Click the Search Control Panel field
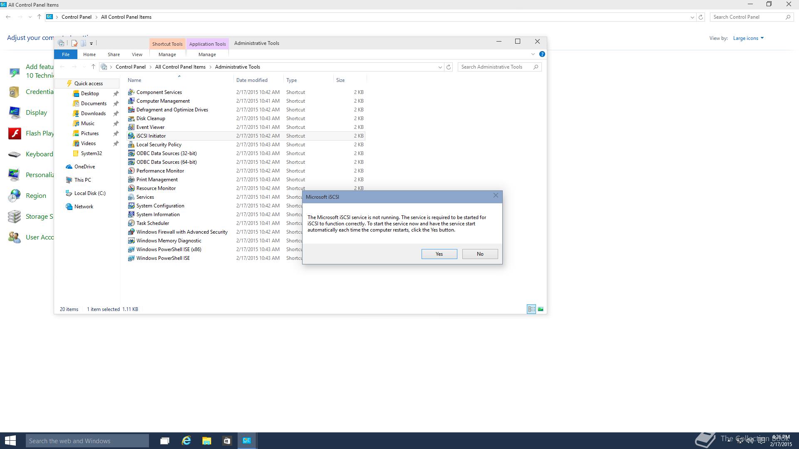This screenshot has height=449, width=799. (752, 17)
